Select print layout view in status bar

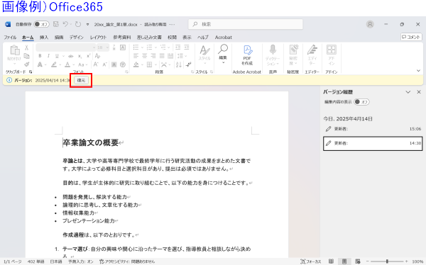344,261
